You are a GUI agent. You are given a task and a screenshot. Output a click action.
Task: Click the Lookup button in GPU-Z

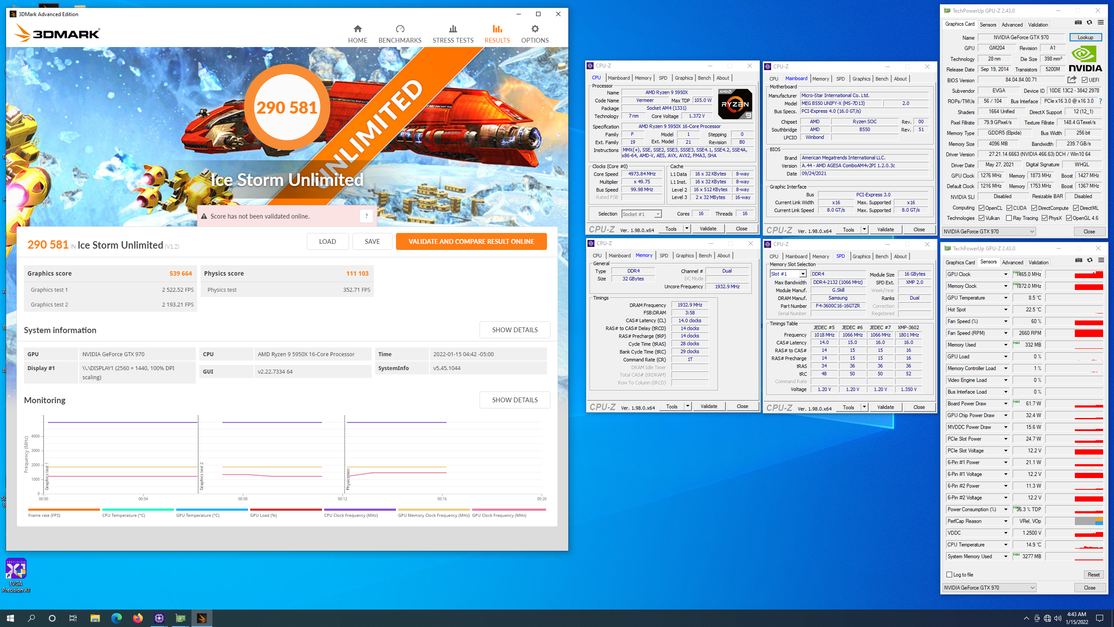(1085, 37)
